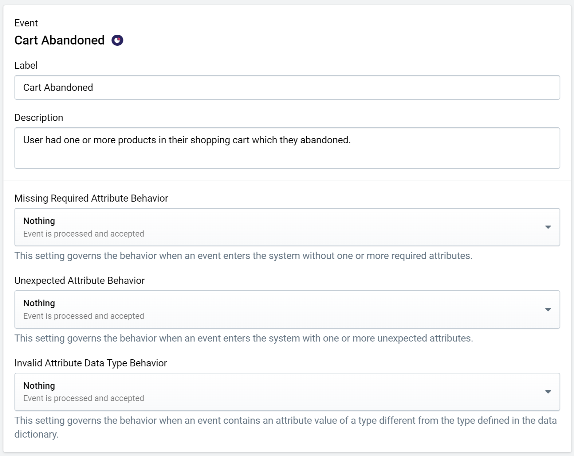This screenshot has height=456, width=574.
Task: Click the arrow on Missing Required Attribute dropdown
Action: [x=548, y=227]
